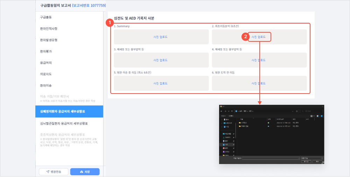Open the file name history dropdown
Viewport: 350px width, 177px height.
(299, 158)
